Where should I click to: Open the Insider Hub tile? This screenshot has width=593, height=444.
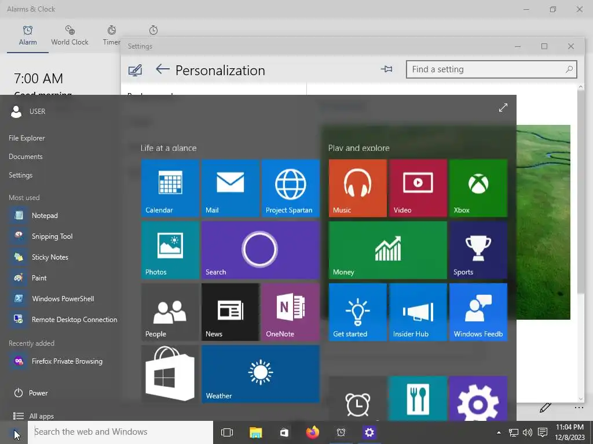(418, 312)
